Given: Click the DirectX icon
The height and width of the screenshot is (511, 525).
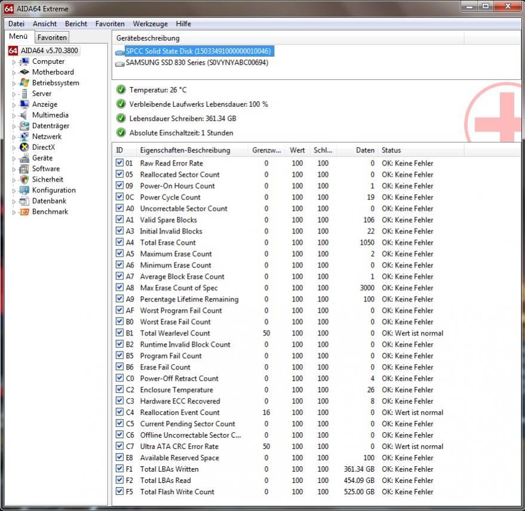Looking at the screenshot, I should coord(24,147).
